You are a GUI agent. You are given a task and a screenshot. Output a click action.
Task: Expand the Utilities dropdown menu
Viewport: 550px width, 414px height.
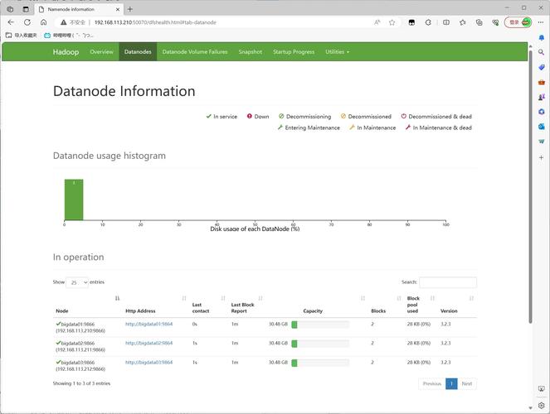click(x=337, y=52)
